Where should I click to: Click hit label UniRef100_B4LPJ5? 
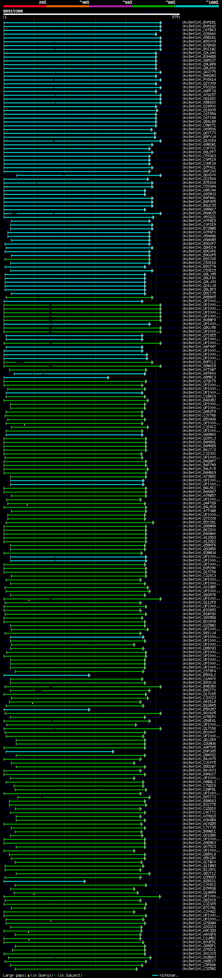199,469
